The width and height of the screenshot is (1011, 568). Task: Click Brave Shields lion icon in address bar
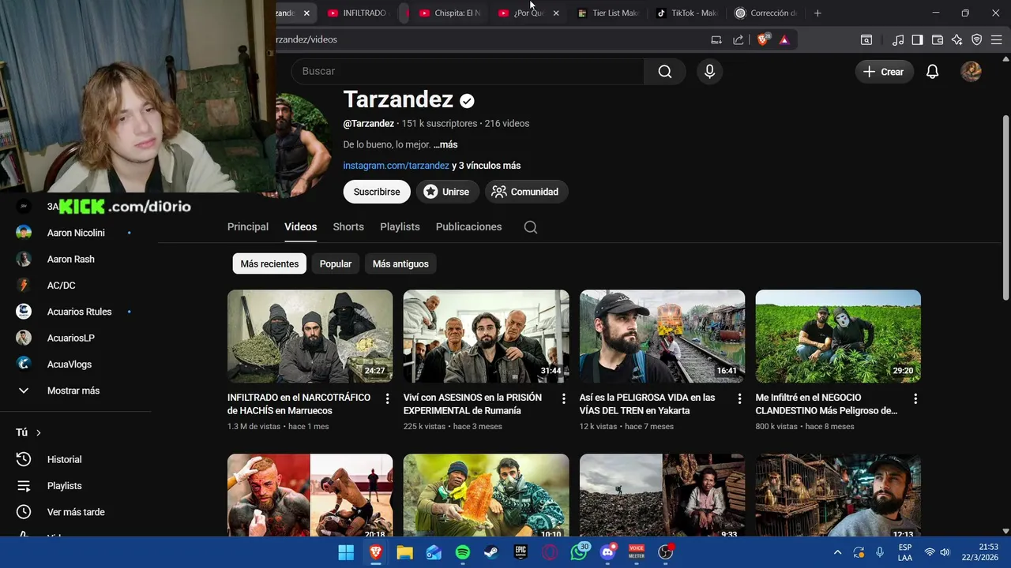click(763, 39)
